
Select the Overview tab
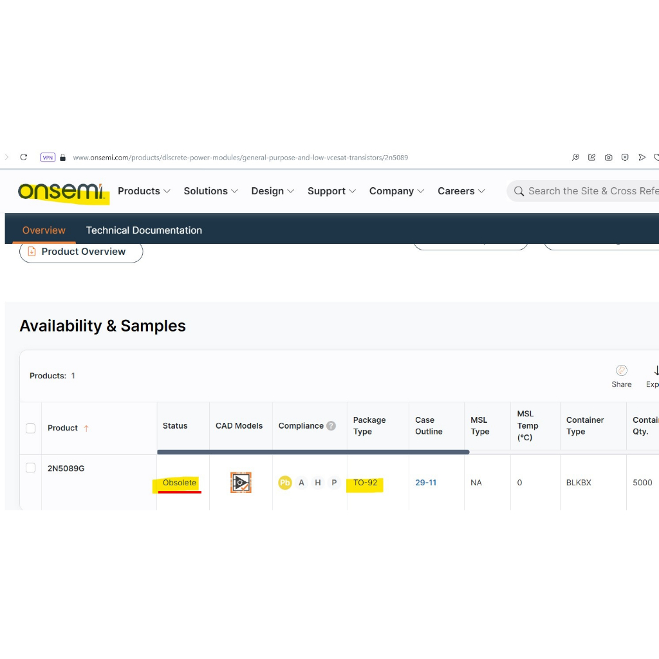click(x=44, y=230)
